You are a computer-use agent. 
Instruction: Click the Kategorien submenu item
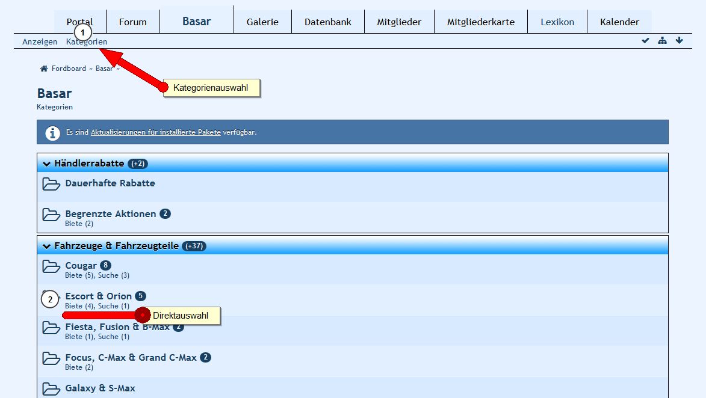pos(87,41)
